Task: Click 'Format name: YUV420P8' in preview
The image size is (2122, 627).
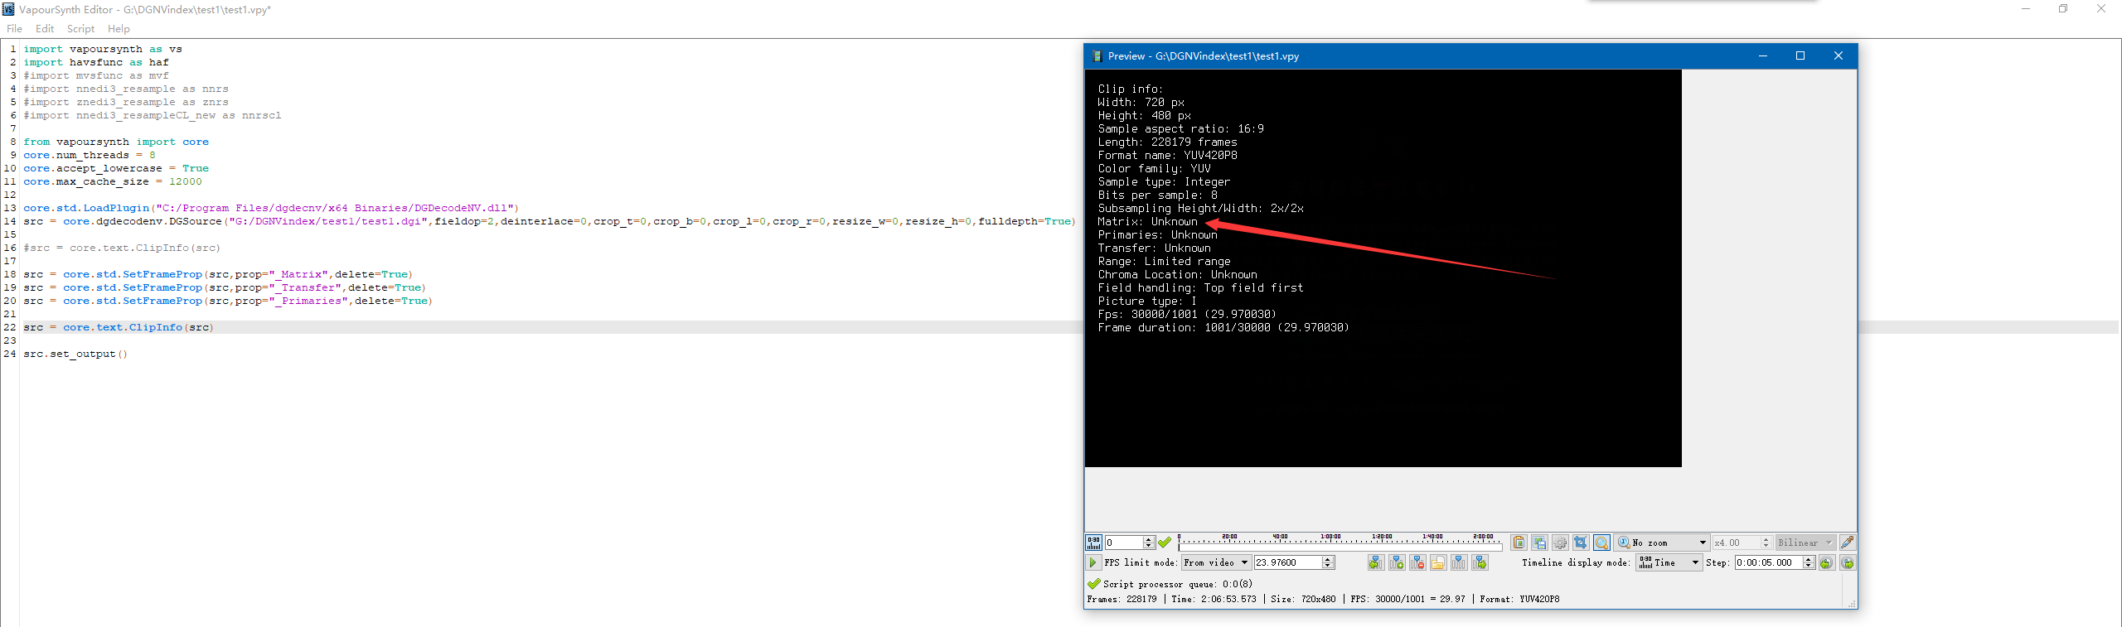Action: [1168, 156]
